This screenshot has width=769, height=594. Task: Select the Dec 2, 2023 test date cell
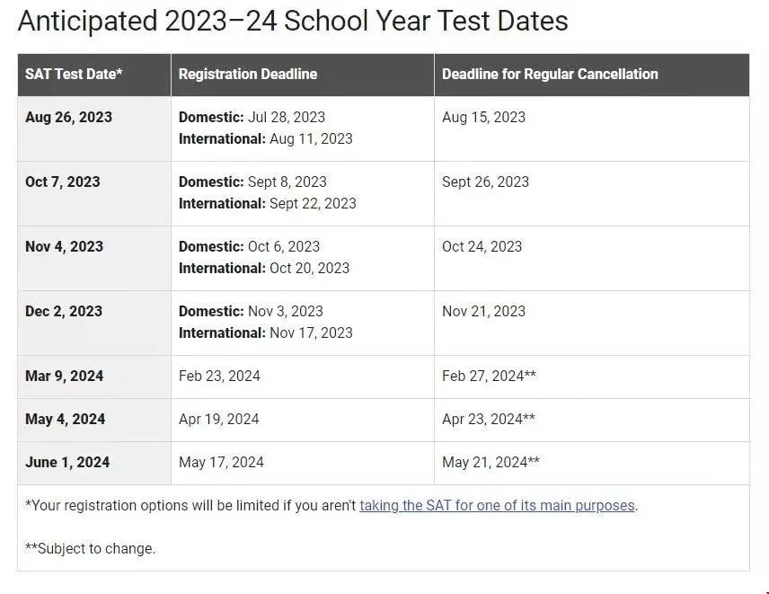click(x=94, y=323)
